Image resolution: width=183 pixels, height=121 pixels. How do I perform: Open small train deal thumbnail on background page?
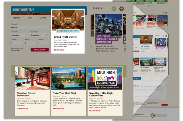(x=161, y=42)
